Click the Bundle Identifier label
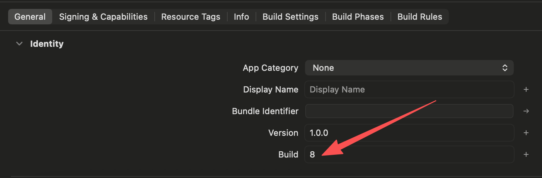This screenshot has width=542, height=178. (265, 111)
